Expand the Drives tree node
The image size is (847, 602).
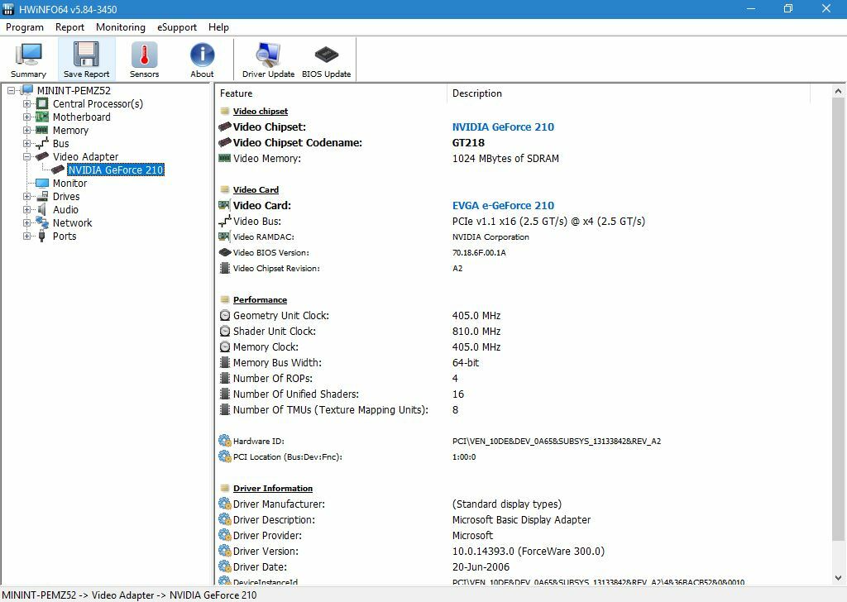[27, 197]
